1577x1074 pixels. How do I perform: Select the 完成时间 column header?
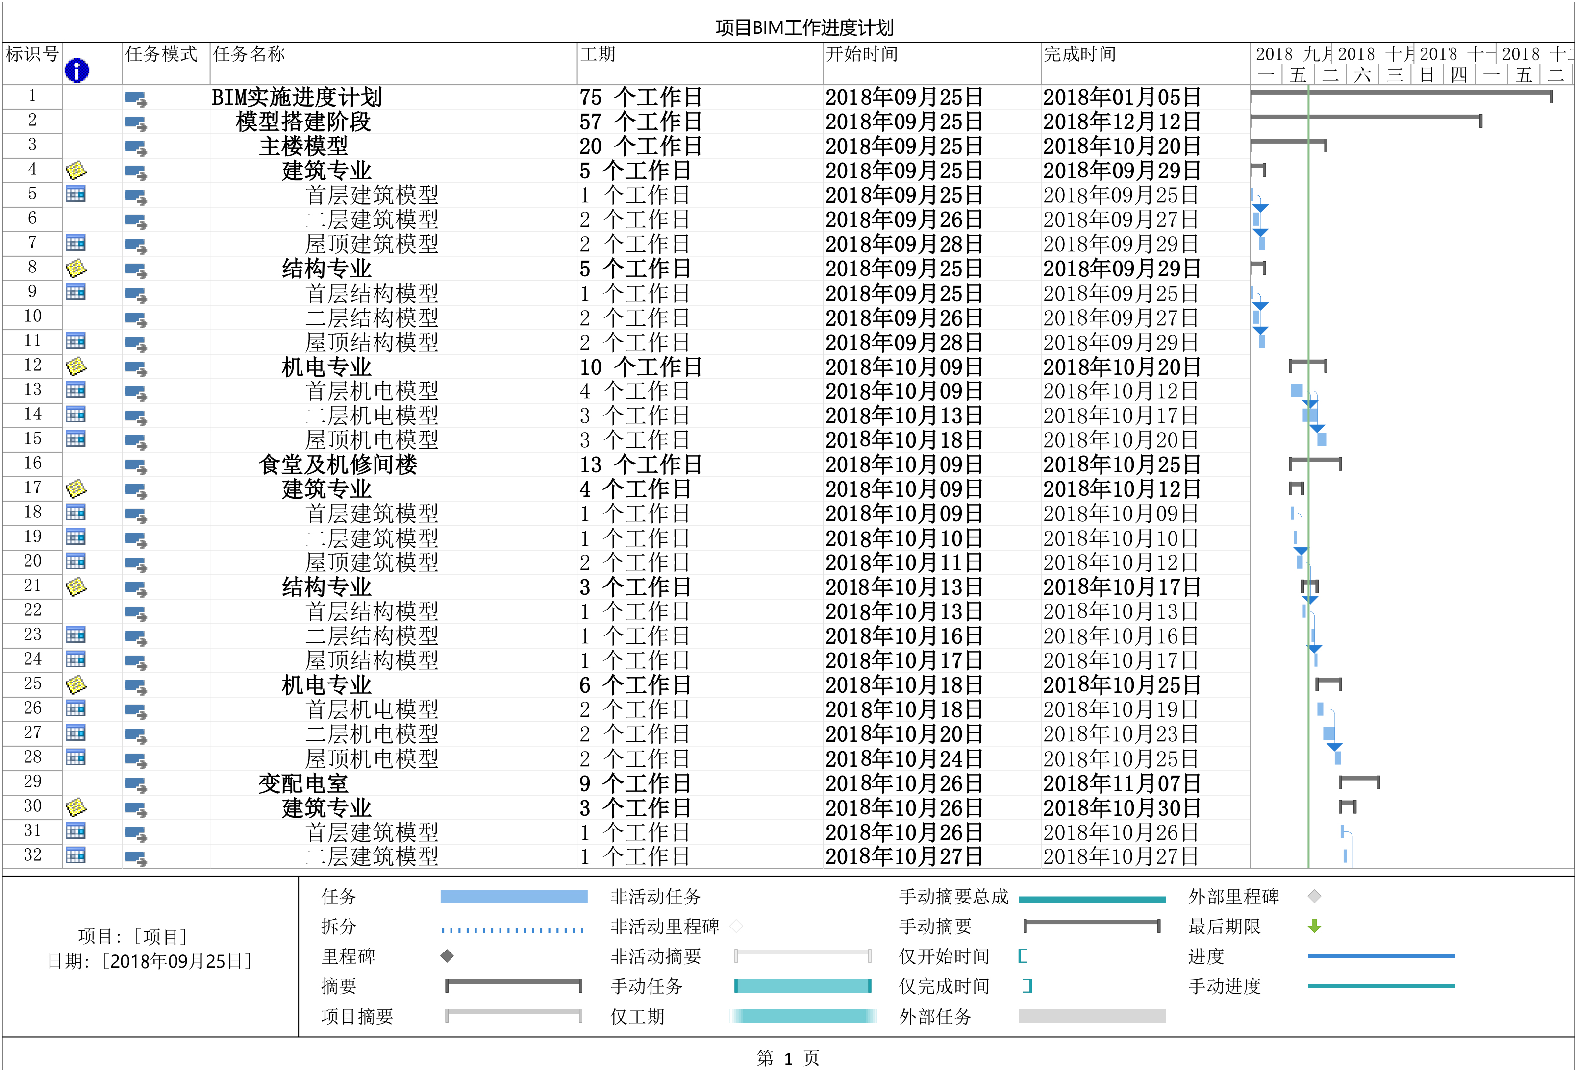pos(1079,54)
